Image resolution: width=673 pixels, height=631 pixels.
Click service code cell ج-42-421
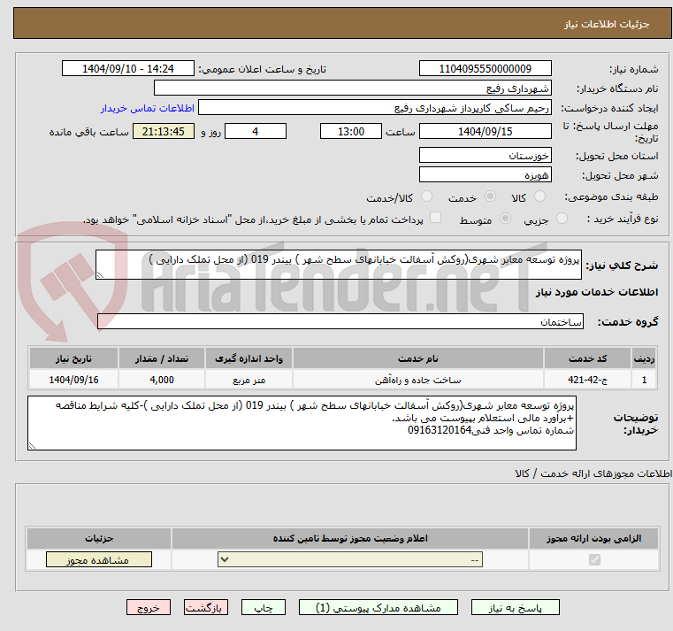coord(587,380)
